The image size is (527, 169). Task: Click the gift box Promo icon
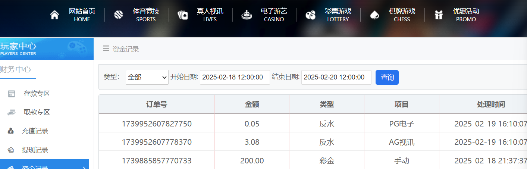(439, 15)
